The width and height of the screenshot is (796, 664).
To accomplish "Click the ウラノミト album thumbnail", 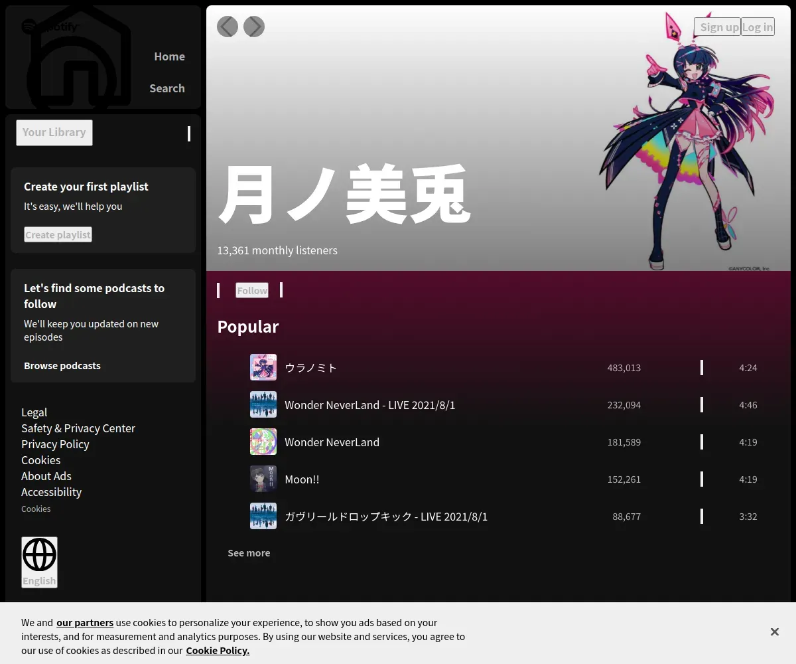I will [x=263, y=367].
